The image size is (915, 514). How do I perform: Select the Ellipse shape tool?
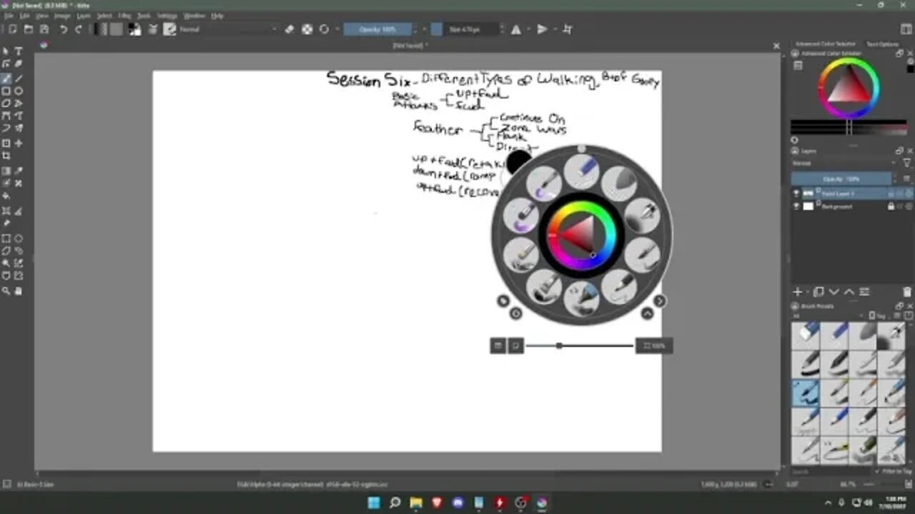tap(19, 91)
